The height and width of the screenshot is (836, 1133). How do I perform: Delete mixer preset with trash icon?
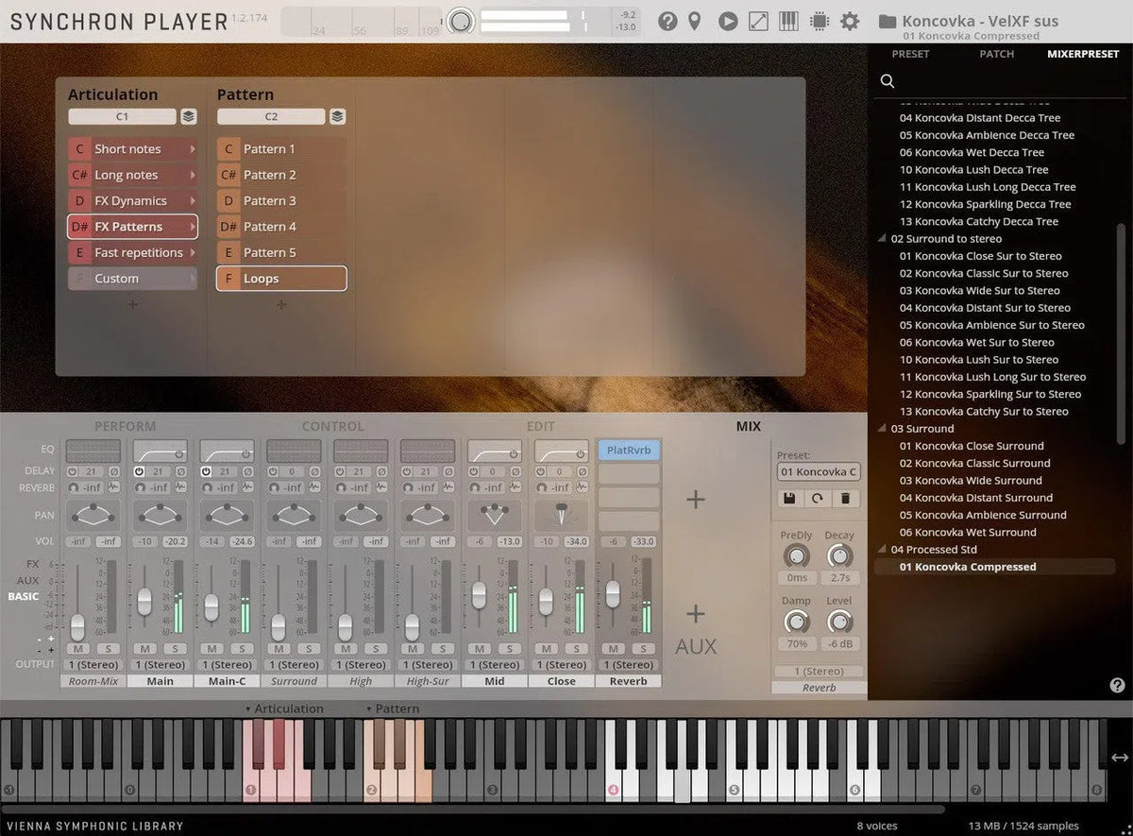[845, 498]
